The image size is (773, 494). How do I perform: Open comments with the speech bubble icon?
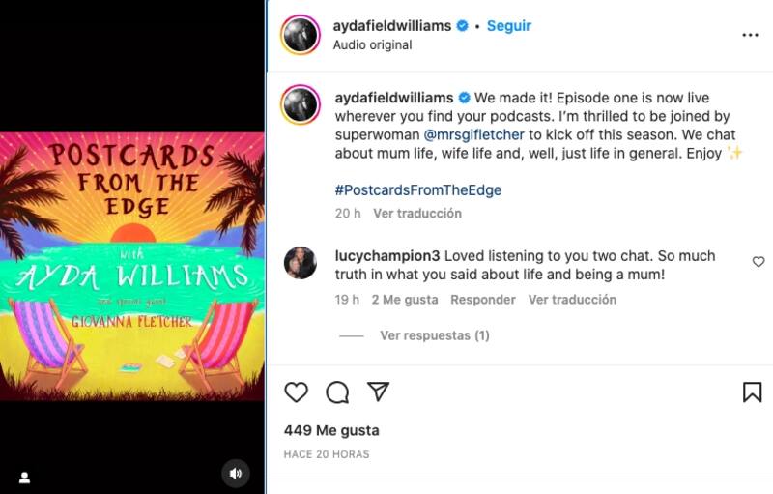click(x=337, y=392)
